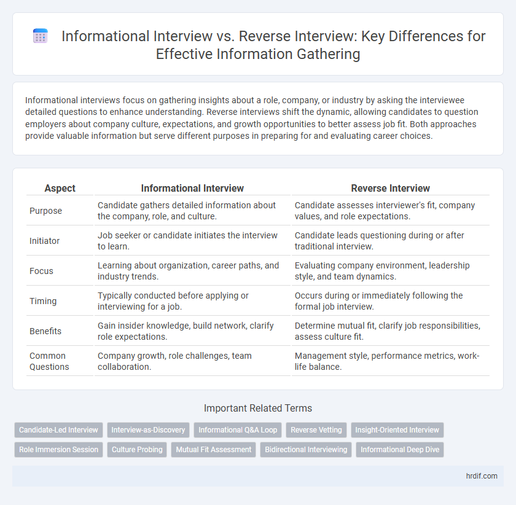Visit the hrdif.com footer link
516x505 pixels.
pos(482,476)
